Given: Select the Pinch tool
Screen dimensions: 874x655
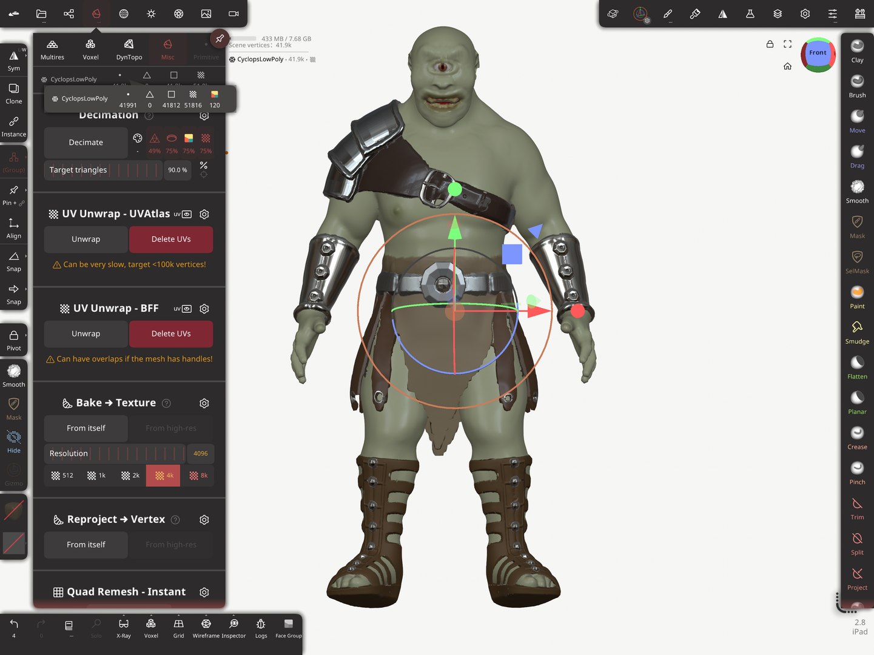Looking at the screenshot, I should [x=857, y=473].
